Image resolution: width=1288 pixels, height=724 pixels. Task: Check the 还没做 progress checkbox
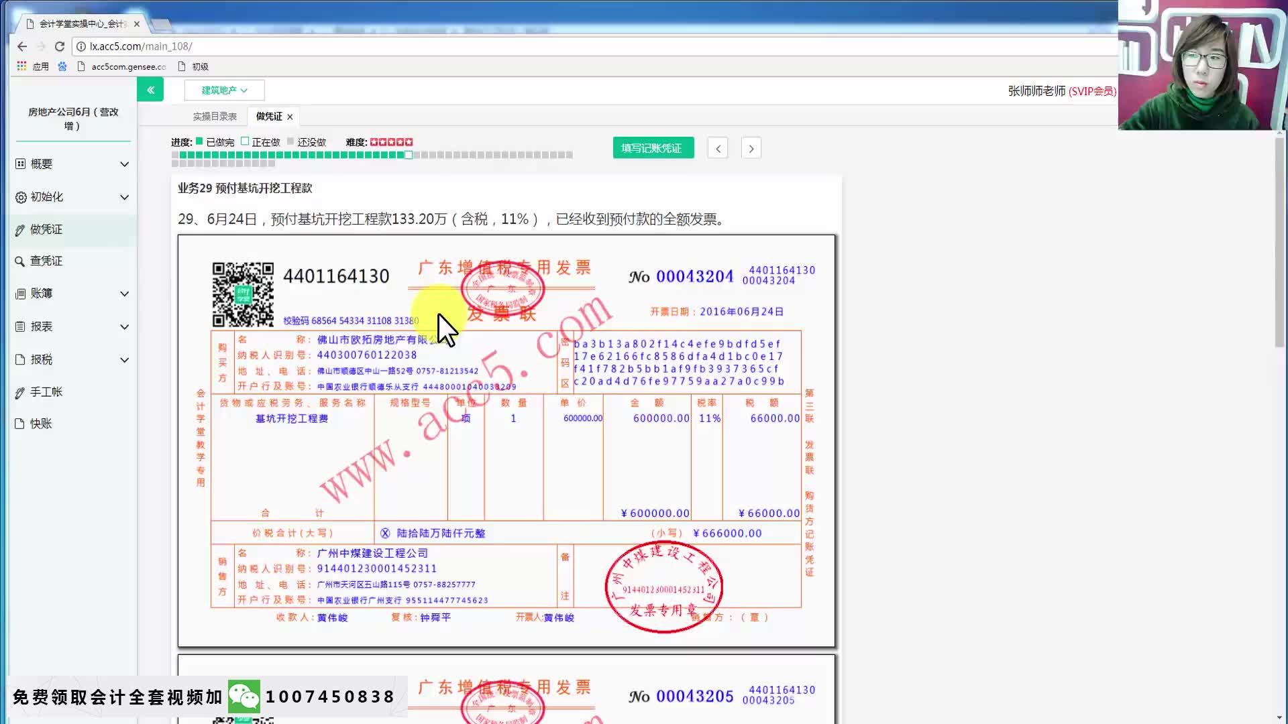[x=292, y=141]
